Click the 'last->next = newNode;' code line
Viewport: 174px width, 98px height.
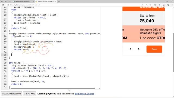coord(27,23)
